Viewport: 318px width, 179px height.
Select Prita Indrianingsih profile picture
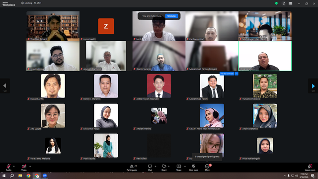tap(265, 146)
